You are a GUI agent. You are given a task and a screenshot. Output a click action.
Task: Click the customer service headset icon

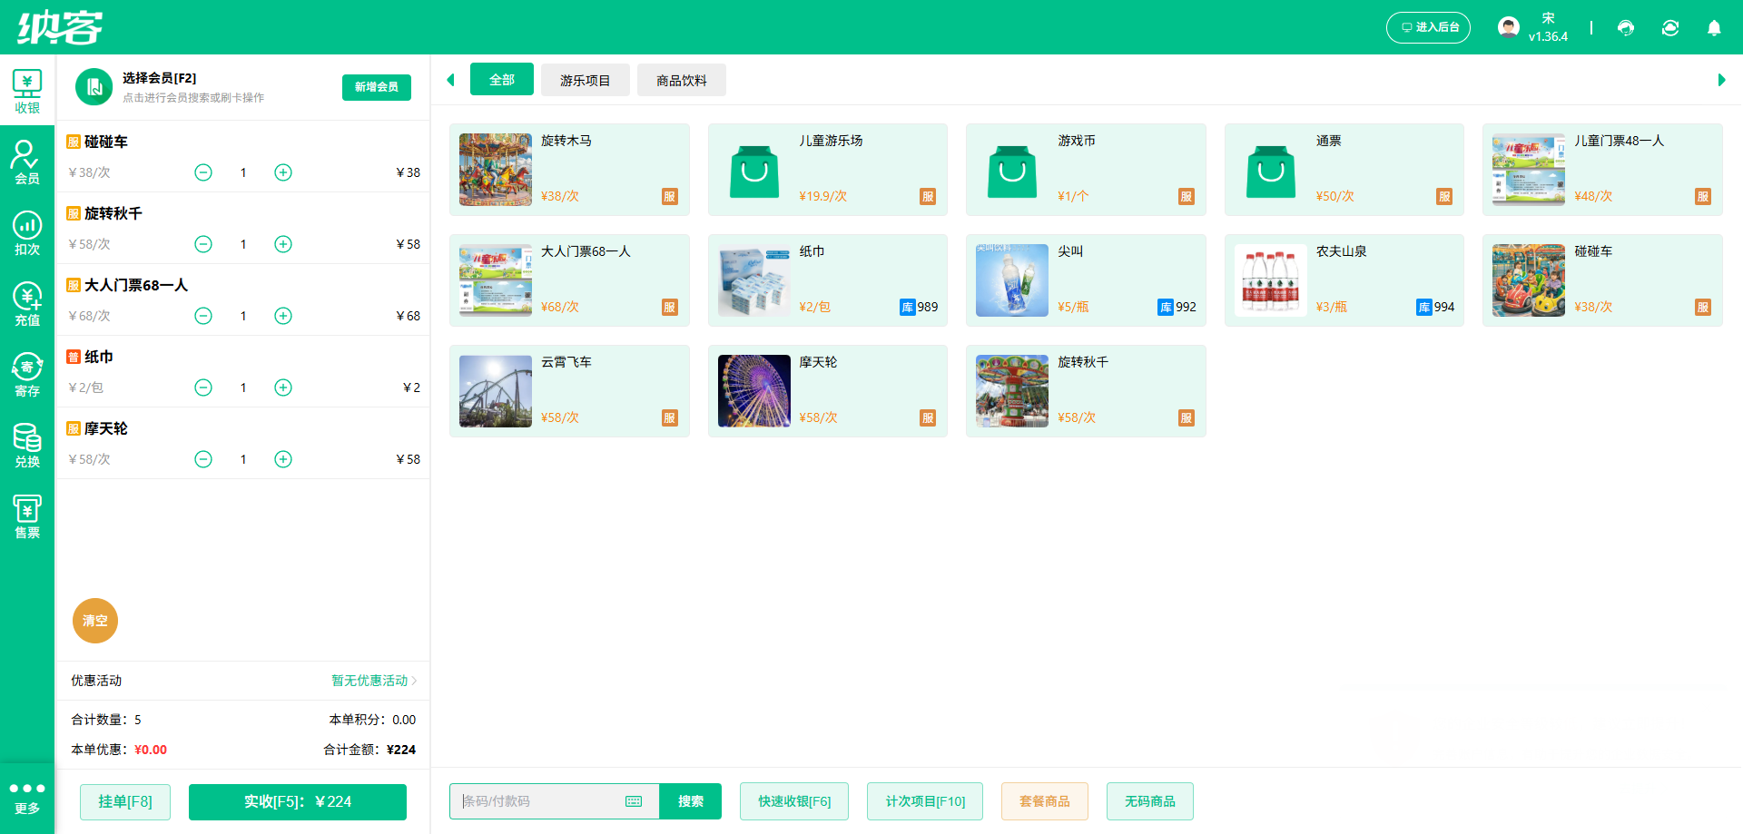(x=1626, y=27)
